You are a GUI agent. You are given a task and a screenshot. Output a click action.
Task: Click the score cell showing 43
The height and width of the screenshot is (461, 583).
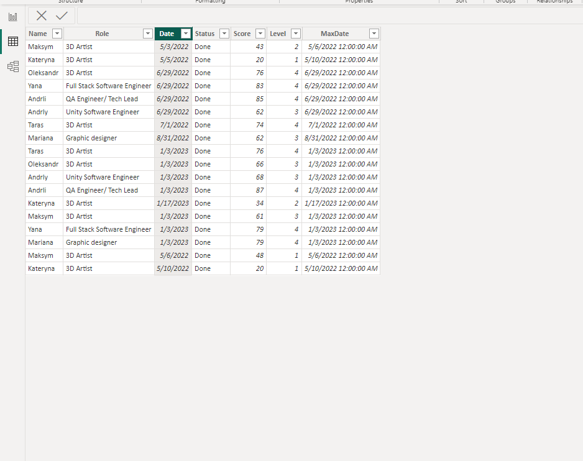pyautogui.click(x=249, y=47)
